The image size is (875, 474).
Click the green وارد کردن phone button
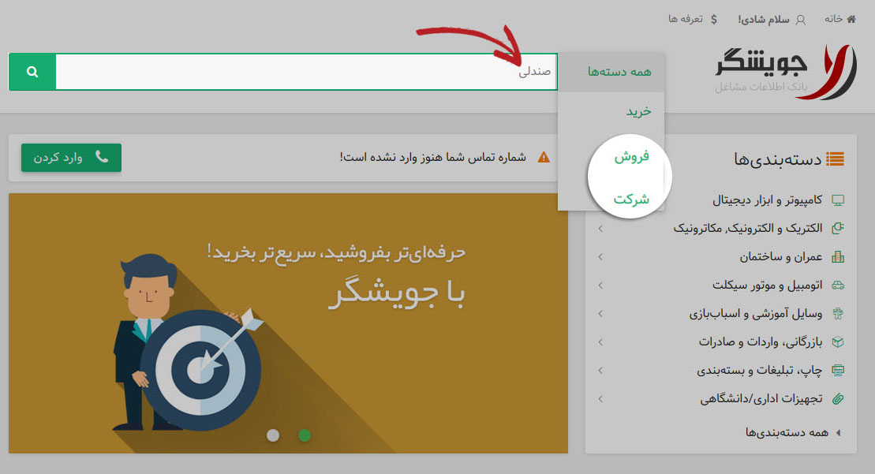click(x=72, y=158)
